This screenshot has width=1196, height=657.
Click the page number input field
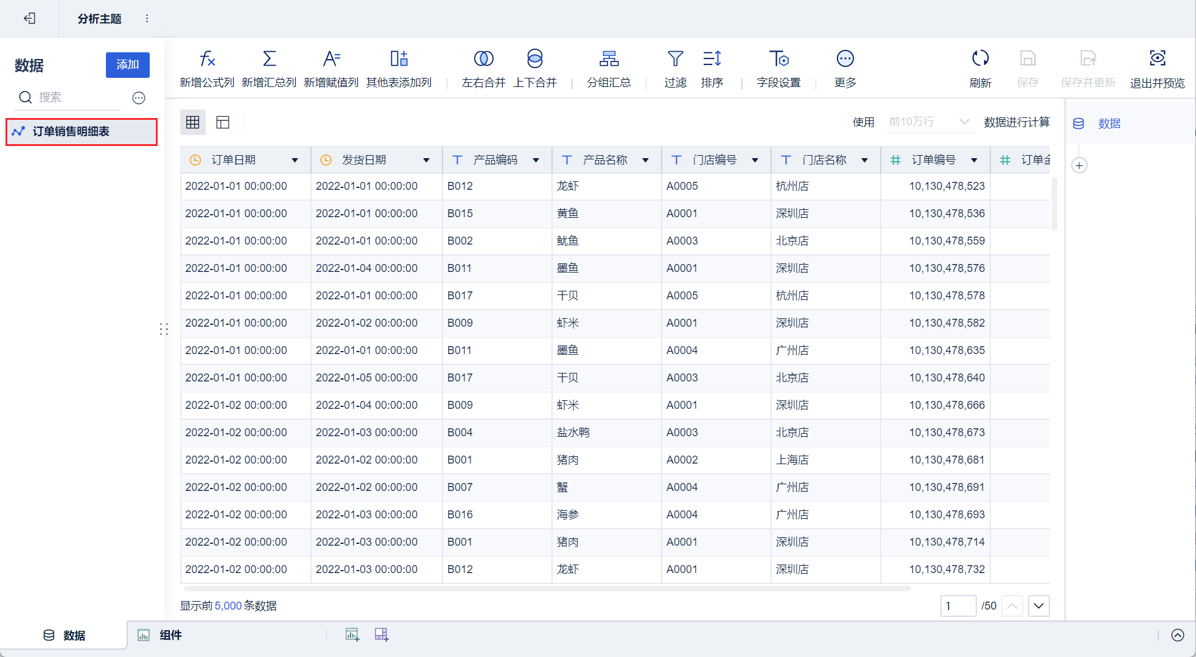click(x=957, y=606)
